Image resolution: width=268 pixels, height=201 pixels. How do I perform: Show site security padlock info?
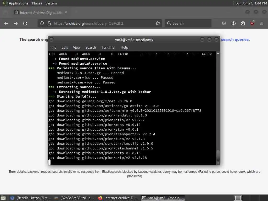point(49,23)
